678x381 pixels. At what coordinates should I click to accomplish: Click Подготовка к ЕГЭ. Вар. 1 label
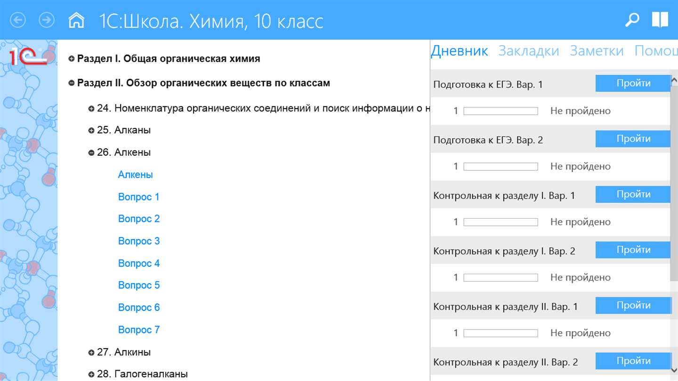[x=488, y=85]
